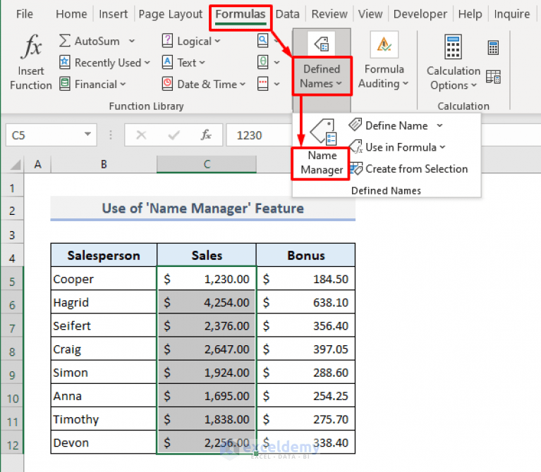Expand the Define Name dropdown arrow
The height and width of the screenshot is (472, 541).
click(439, 125)
